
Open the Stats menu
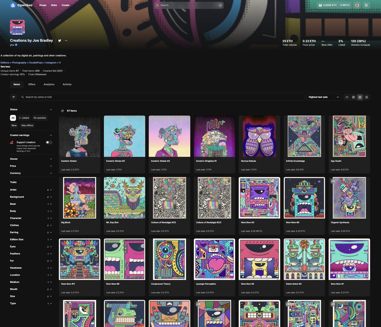pos(54,5)
